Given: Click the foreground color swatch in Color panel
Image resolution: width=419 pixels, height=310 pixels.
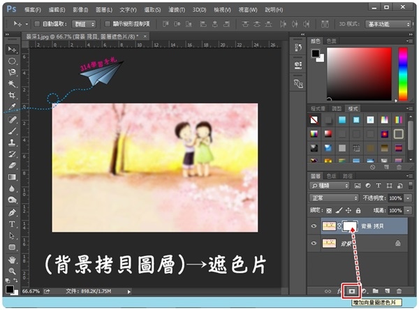Looking at the screenshot, I should click(x=316, y=54).
